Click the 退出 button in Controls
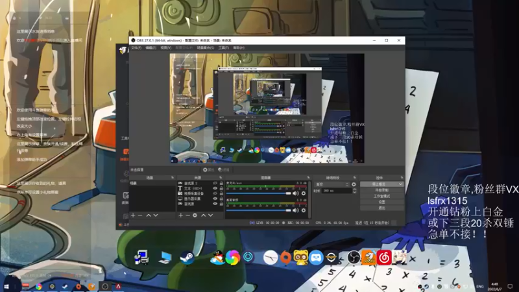 381,208
